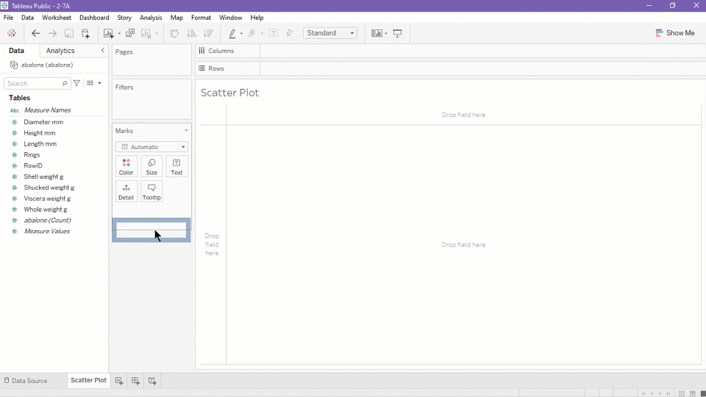Image resolution: width=706 pixels, height=397 pixels.
Task: Open the Standard fit dropdown
Action: click(x=330, y=33)
